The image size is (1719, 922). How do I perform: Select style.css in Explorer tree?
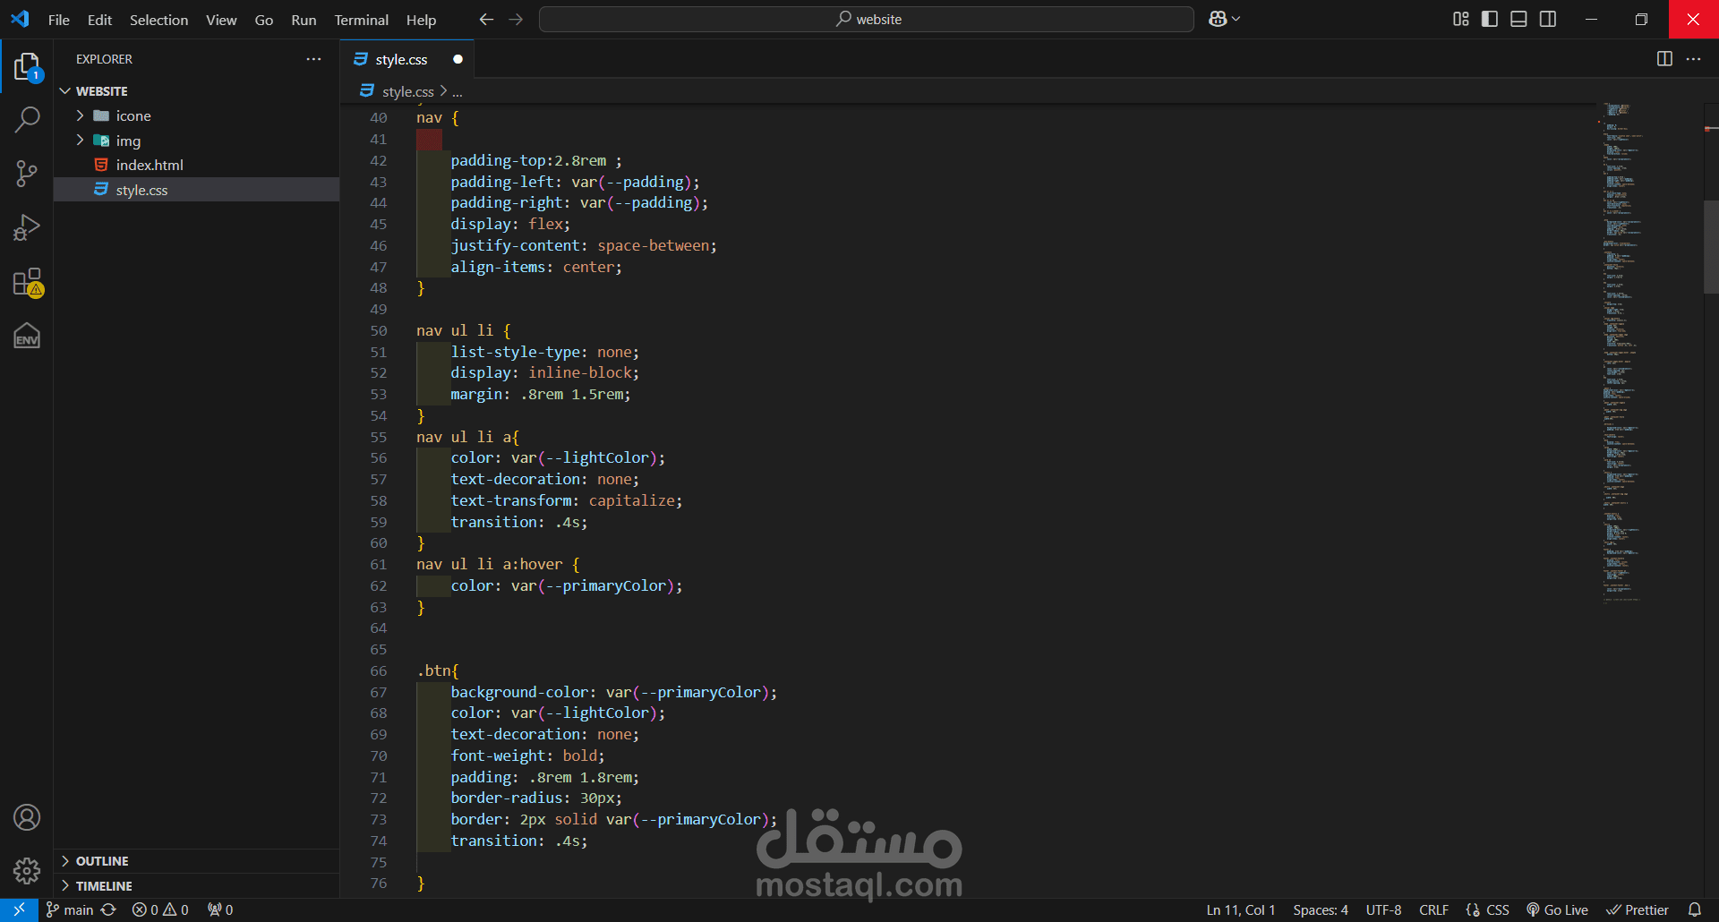[x=197, y=190]
